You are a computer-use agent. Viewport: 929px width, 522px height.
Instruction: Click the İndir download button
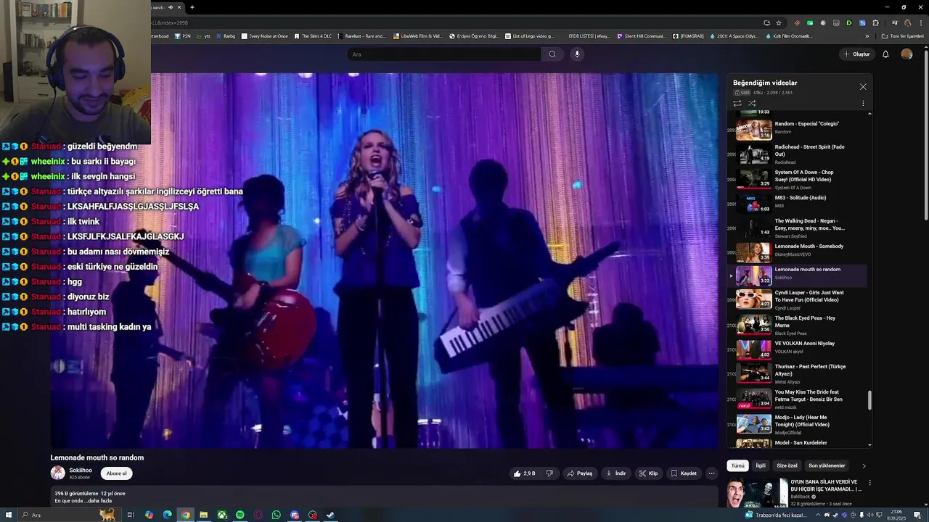[615, 473]
